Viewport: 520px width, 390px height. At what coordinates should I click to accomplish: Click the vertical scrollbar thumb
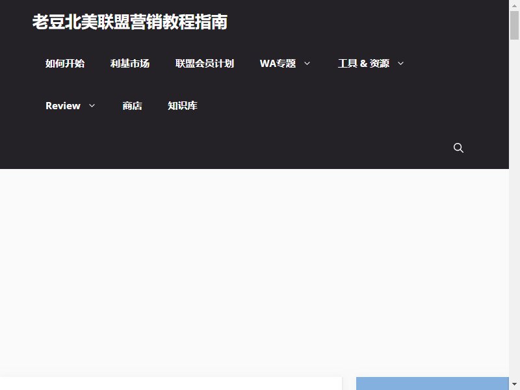[514, 25]
